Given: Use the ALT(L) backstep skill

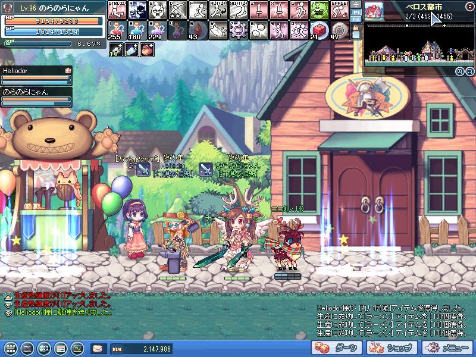Looking at the screenshot, I should pos(218,10).
